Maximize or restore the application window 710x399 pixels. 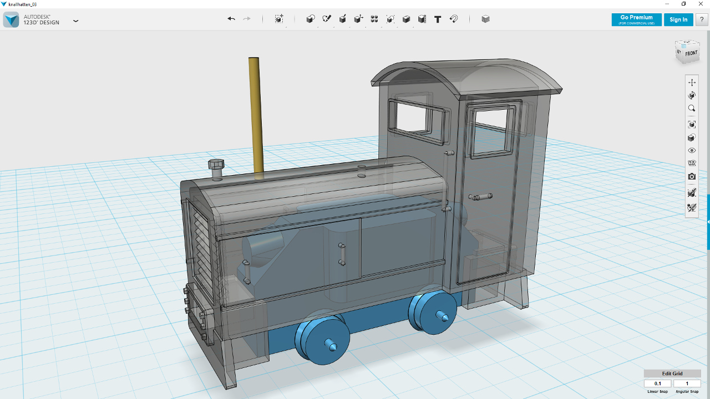coord(683,4)
